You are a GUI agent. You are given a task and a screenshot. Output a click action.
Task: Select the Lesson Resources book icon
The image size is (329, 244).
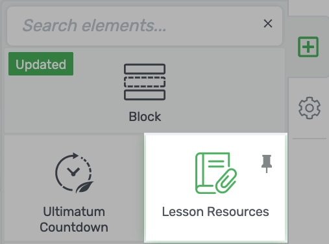click(x=215, y=173)
